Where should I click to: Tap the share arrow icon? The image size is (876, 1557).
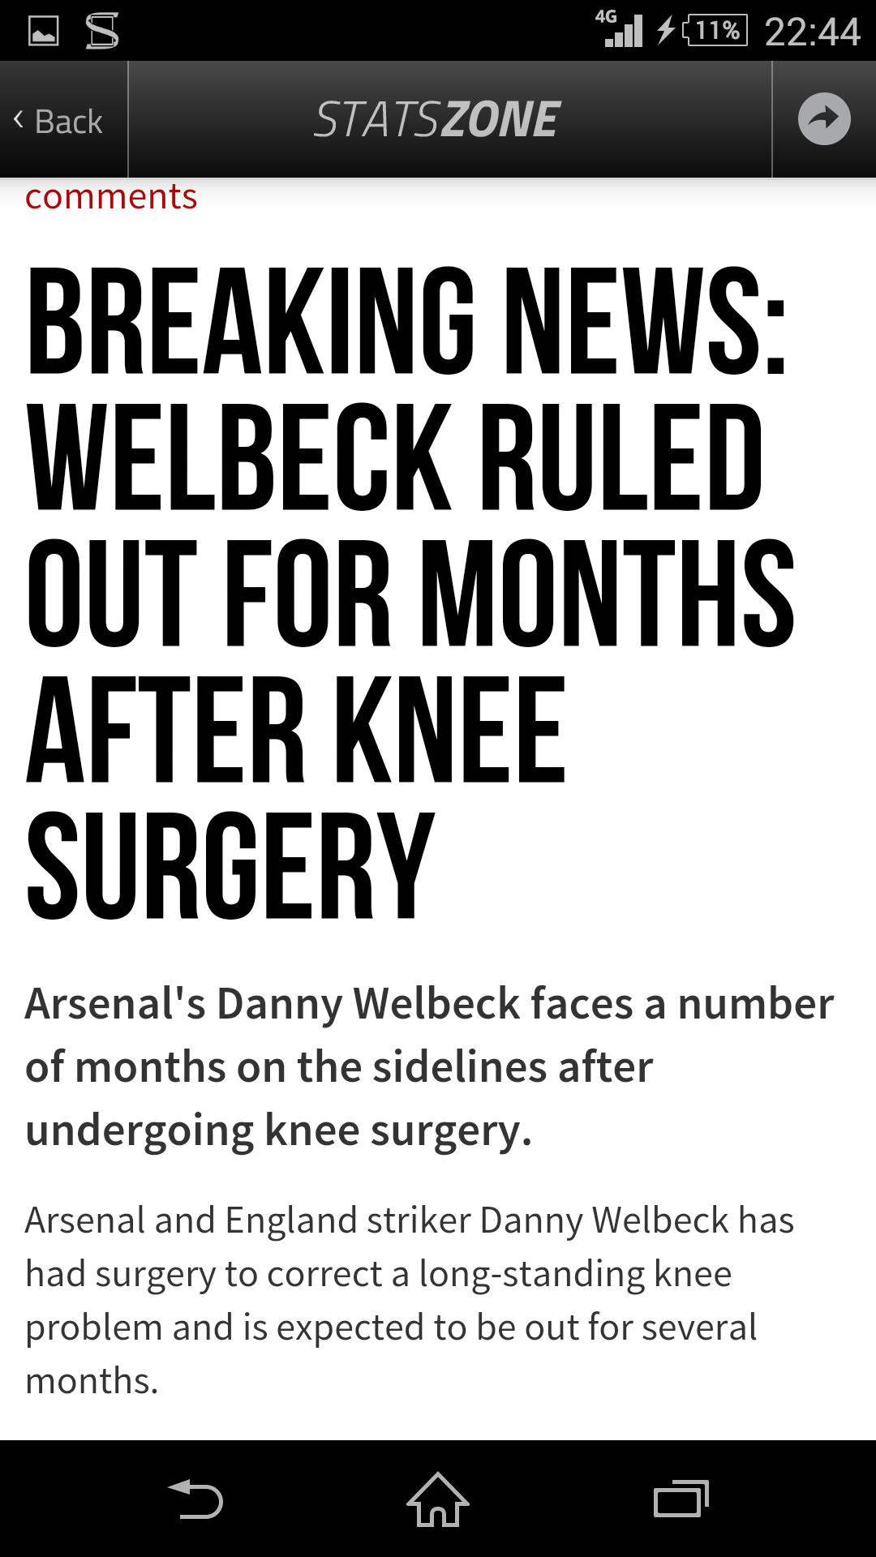tap(824, 119)
